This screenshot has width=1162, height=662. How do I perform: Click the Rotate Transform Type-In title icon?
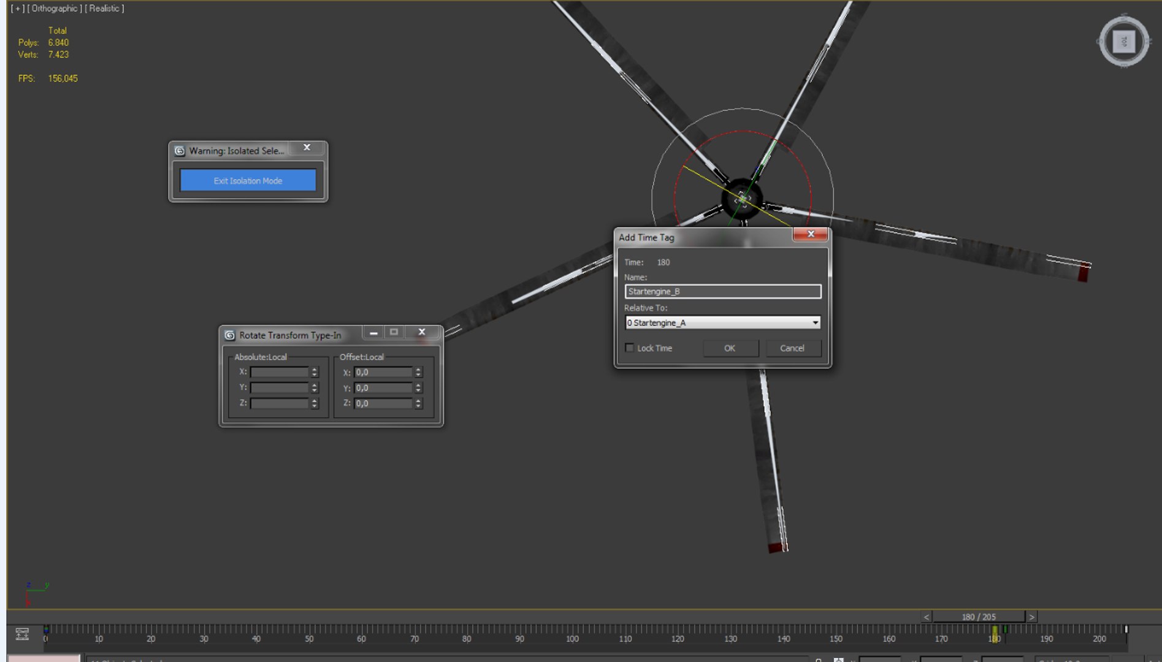(x=230, y=335)
